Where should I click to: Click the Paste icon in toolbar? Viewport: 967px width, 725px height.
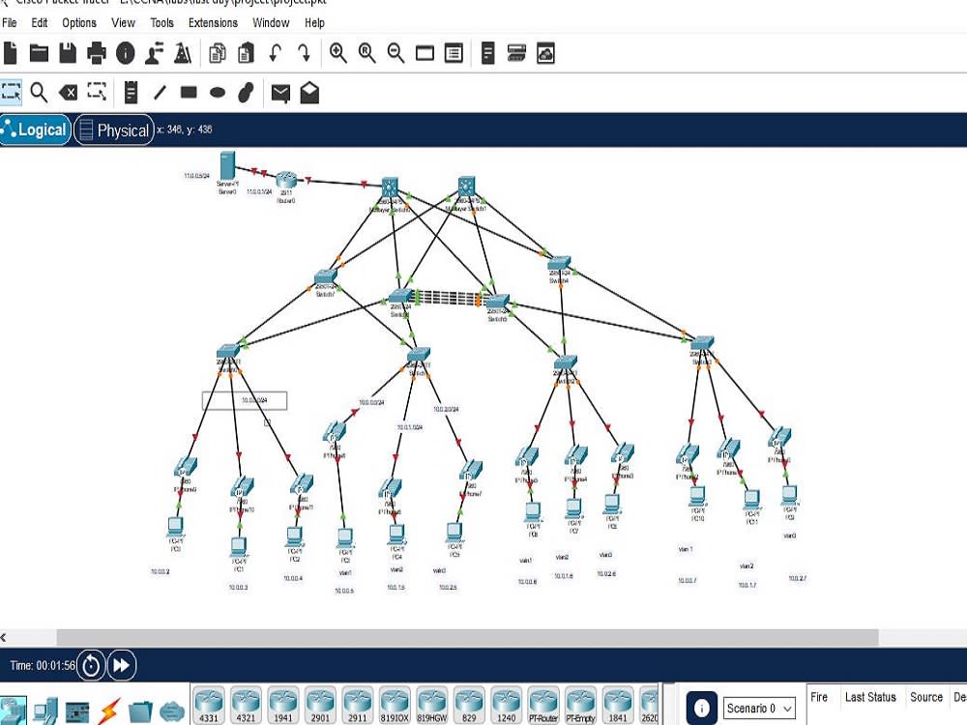point(246,53)
